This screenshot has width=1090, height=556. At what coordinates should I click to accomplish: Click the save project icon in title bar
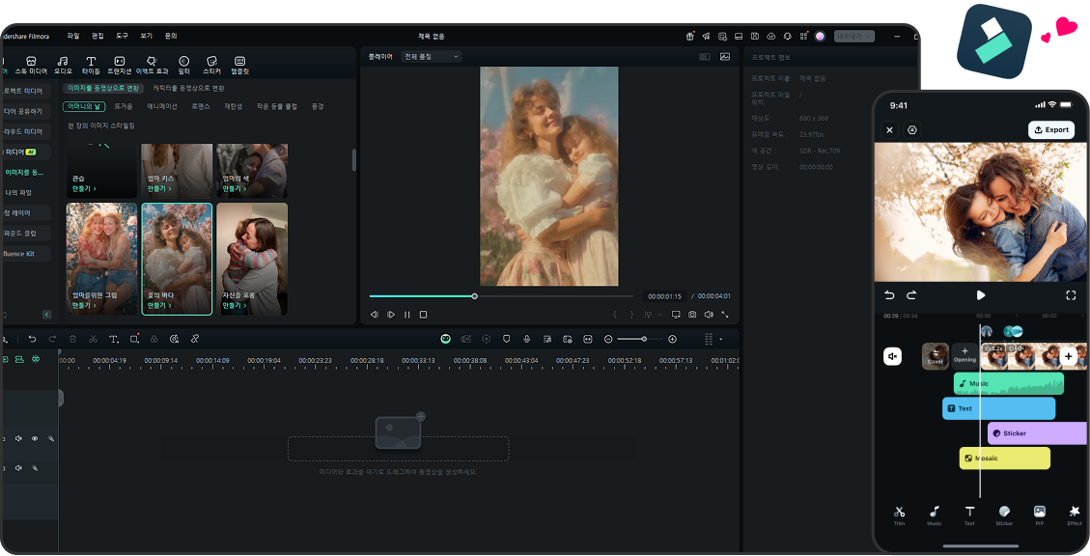tap(755, 36)
